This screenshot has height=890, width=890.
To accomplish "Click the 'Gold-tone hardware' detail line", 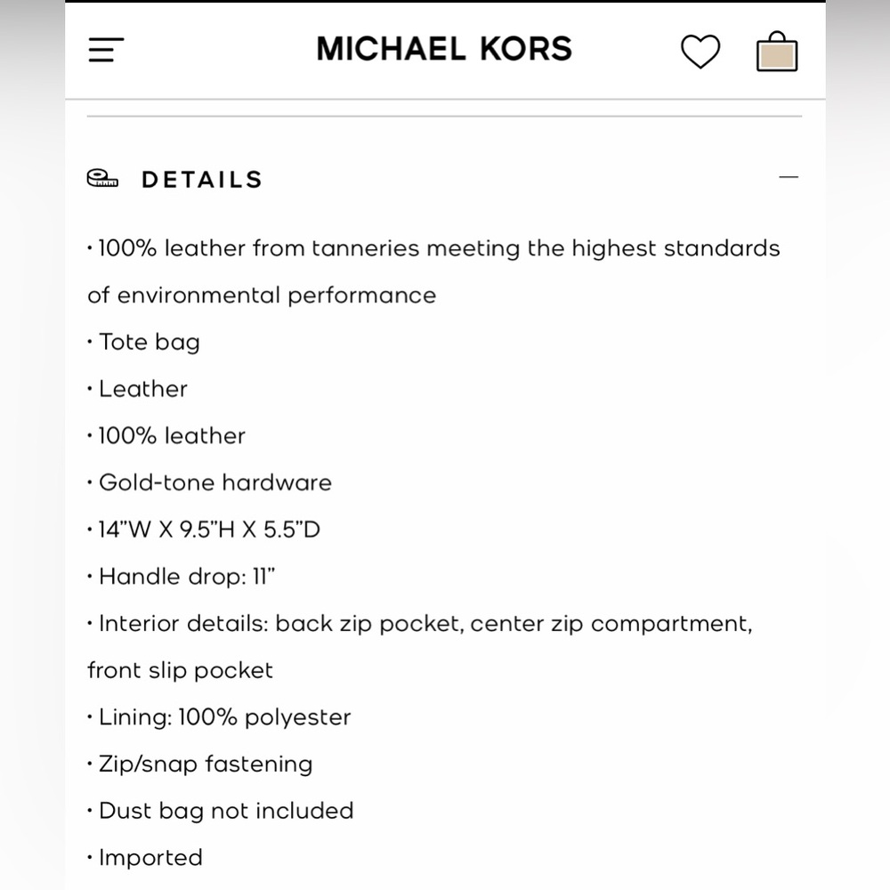I will (209, 482).
